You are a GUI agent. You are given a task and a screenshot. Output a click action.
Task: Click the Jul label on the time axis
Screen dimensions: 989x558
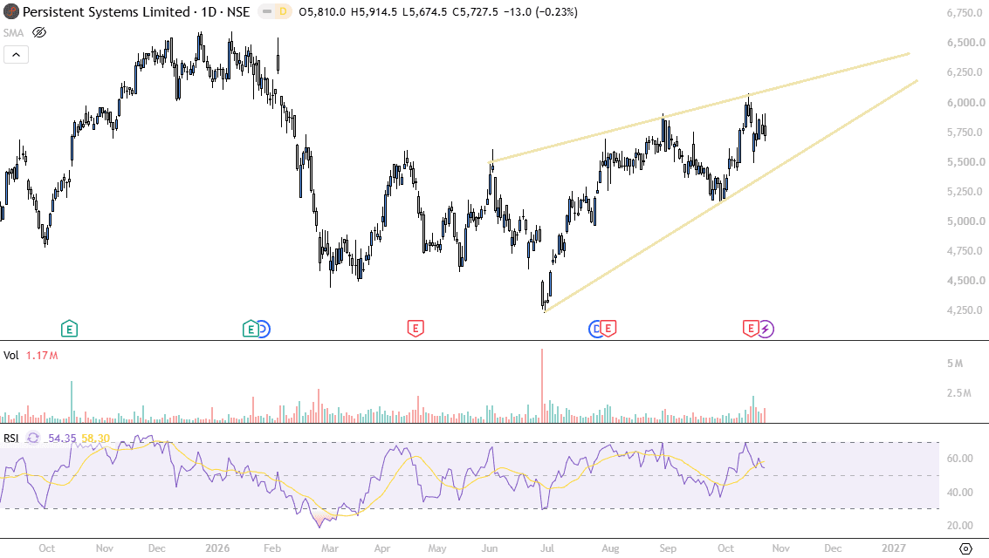[547, 548]
